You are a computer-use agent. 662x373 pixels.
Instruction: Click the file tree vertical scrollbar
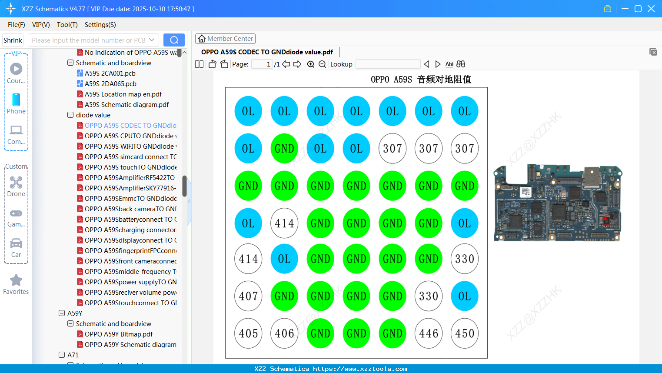click(x=184, y=186)
